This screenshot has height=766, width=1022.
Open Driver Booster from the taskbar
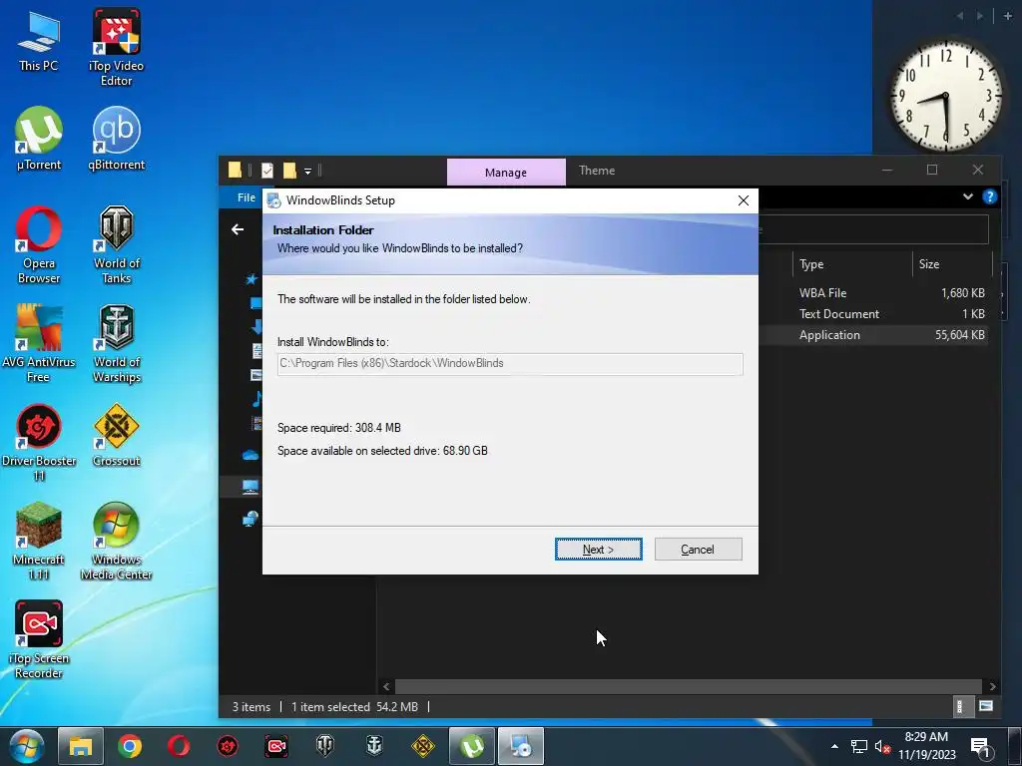(x=228, y=746)
